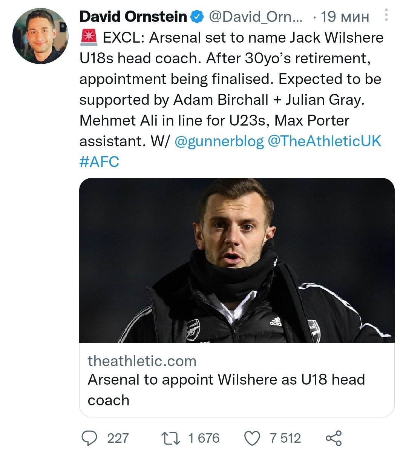Open David Ornstein's profile picture
The width and height of the screenshot is (406, 454).
(40, 36)
